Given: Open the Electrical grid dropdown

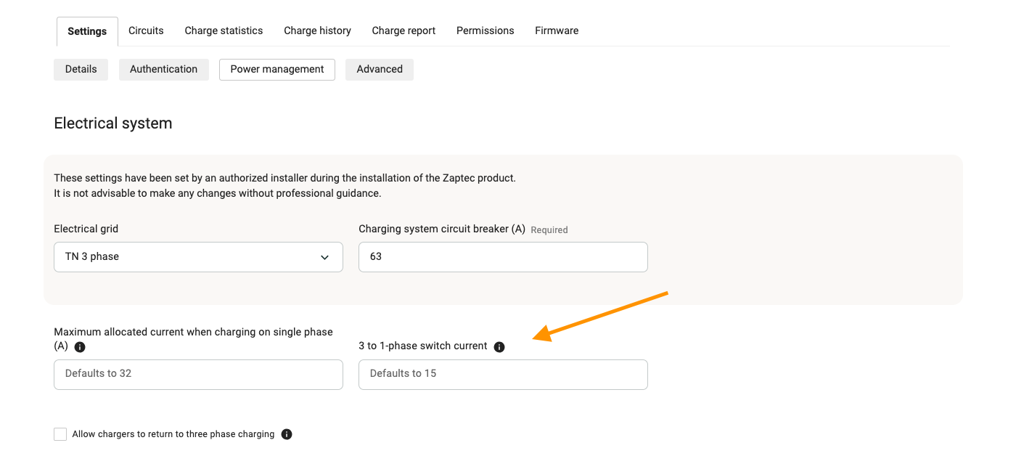Looking at the screenshot, I should (x=198, y=257).
